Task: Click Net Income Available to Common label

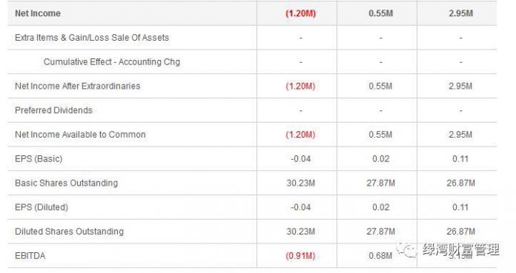Action: tap(80, 135)
